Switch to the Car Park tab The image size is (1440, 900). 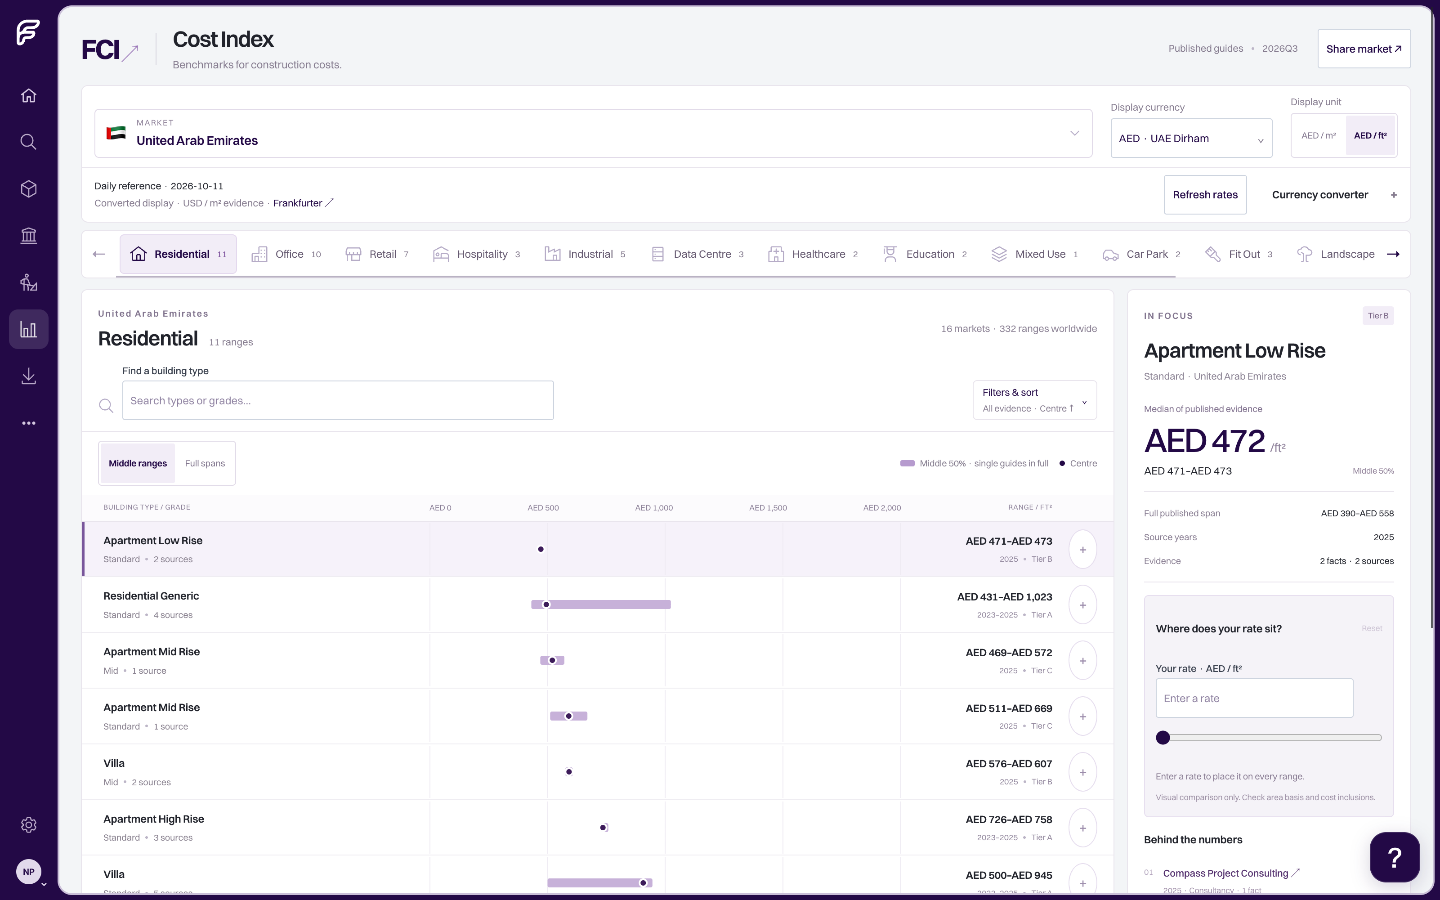pos(1141,254)
